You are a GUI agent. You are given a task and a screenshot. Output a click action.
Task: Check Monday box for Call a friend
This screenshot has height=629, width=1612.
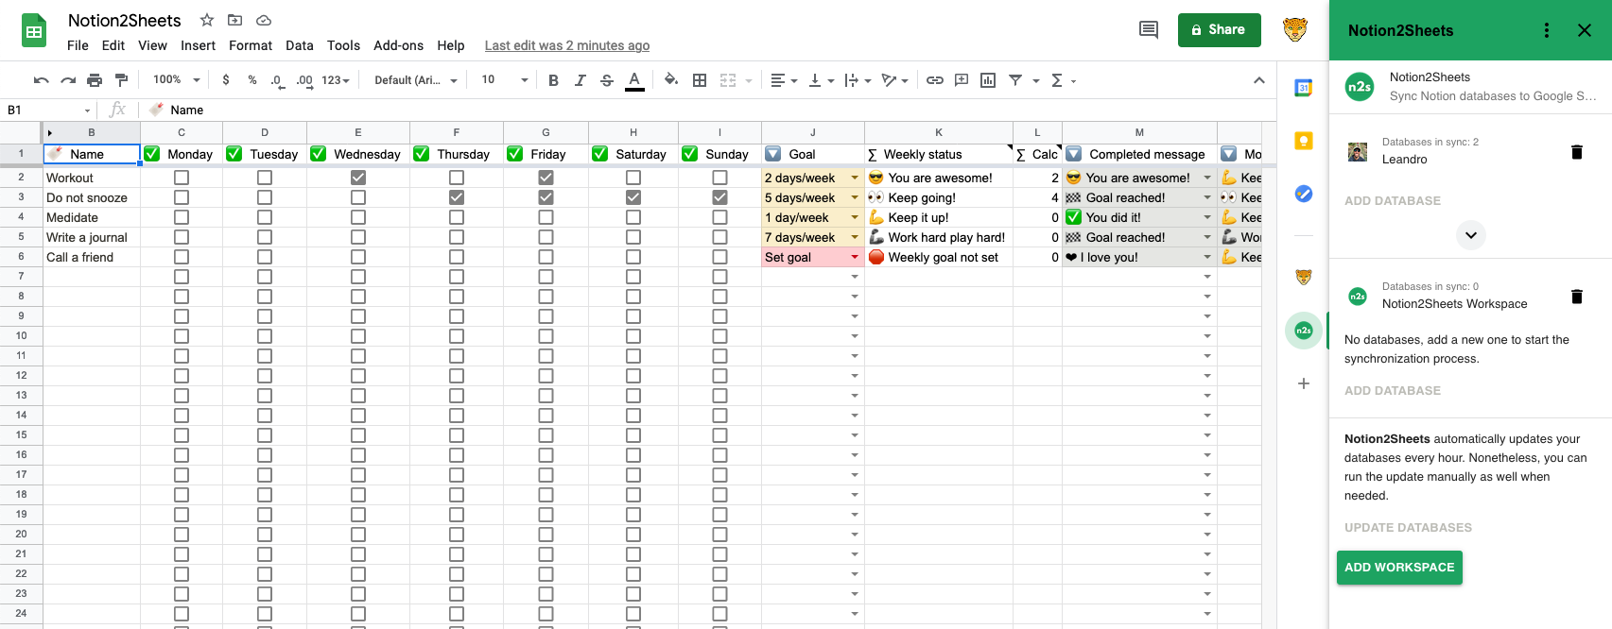[182, 257]
